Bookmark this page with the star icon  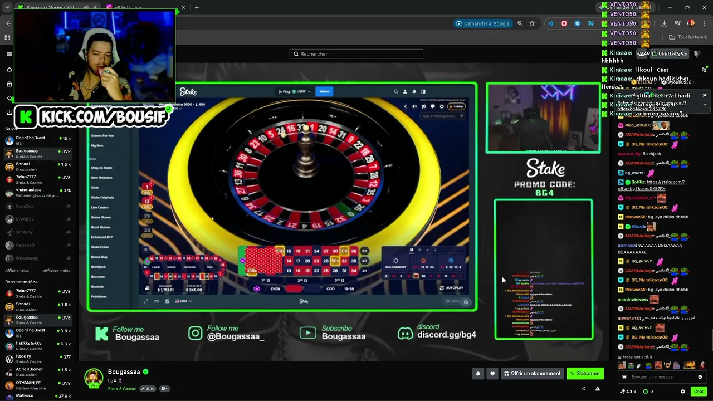(532, 23)
